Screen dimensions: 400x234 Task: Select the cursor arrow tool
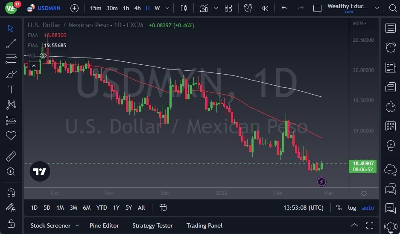click(x=11, y=28)
